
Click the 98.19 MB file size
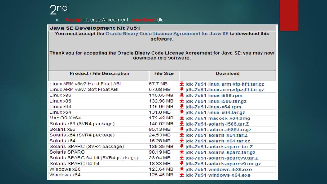[x=160, y=152]
